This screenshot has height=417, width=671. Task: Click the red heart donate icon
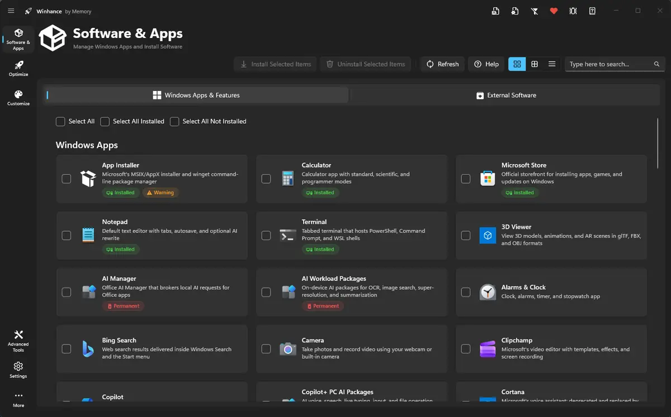click(x=554, y=11)
